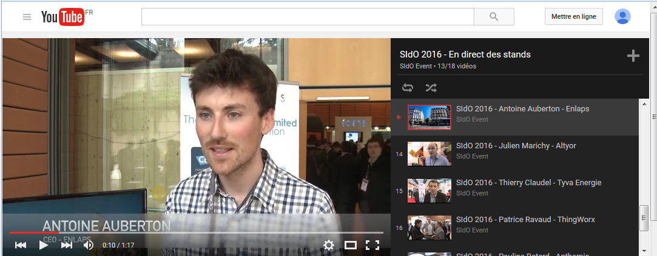
Task: Select the Antoine Auberton - Enlaps video thumbnail
Action: pos(430,117)
